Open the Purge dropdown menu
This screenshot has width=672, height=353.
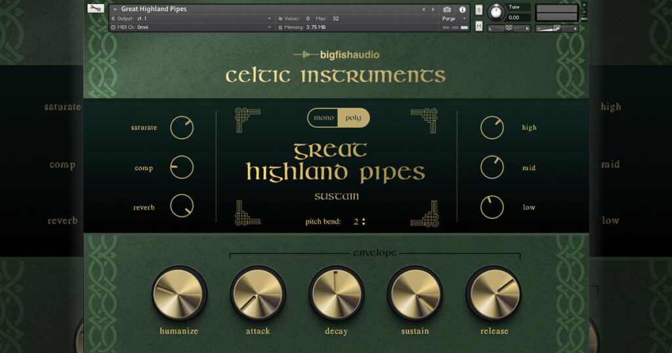click(454, 18)
